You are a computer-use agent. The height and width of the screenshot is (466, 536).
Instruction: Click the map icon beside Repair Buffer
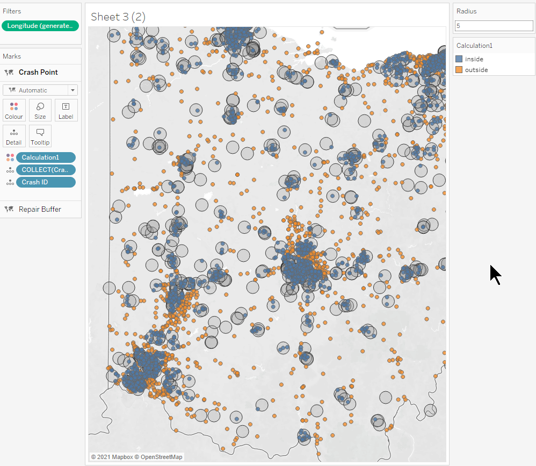tap(9, 209)
